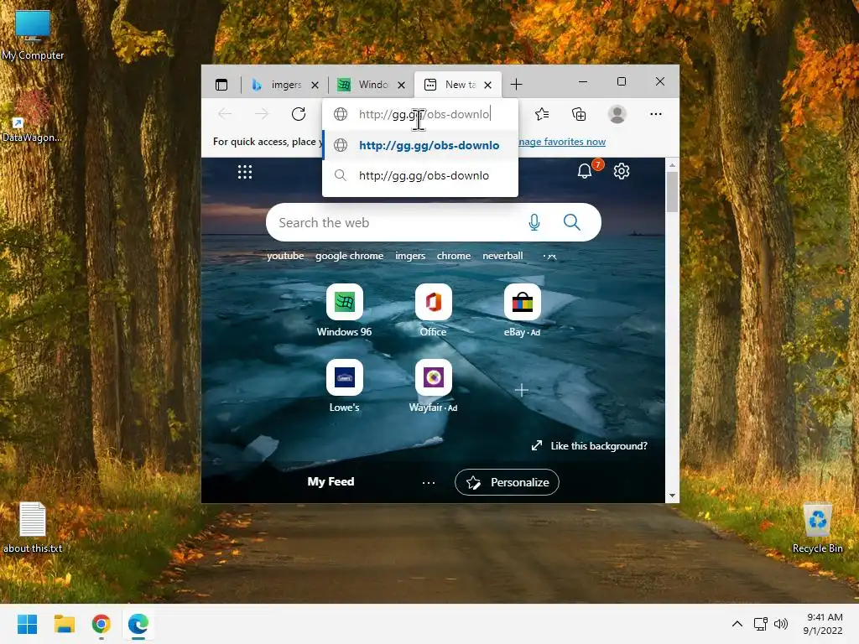Open the volume tray icon
Image resolution: width=859 pixels, height=644 pixels.
tap(781, 624)
